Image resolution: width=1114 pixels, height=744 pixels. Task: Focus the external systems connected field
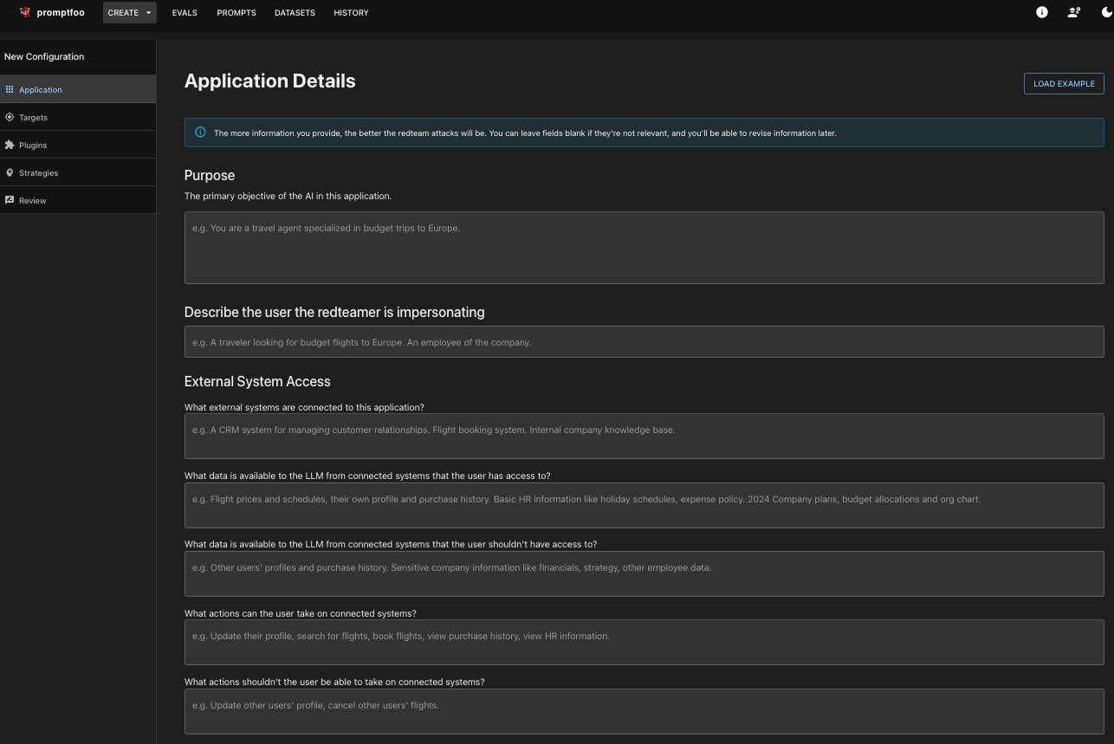click(644, 437)
